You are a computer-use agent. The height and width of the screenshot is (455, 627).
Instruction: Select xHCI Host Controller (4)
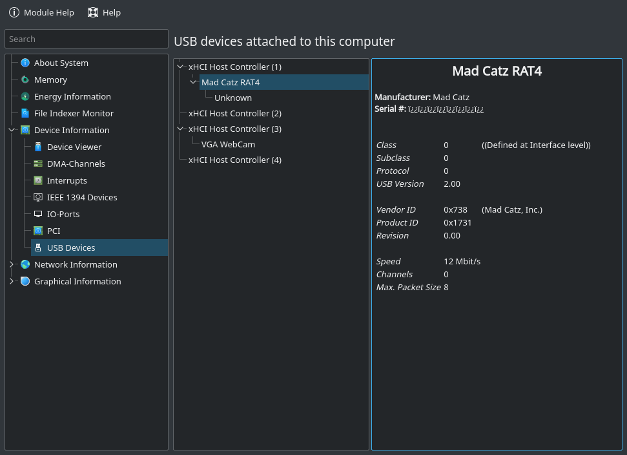234,160
